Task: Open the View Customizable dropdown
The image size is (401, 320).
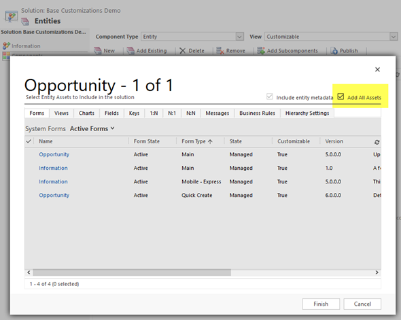Action: coord(394,37)
